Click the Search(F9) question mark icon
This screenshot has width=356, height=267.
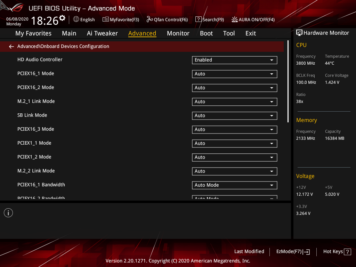click(198, 19)
